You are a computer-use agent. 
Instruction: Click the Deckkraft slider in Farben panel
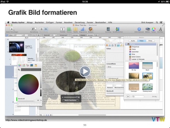click(27, 101)
